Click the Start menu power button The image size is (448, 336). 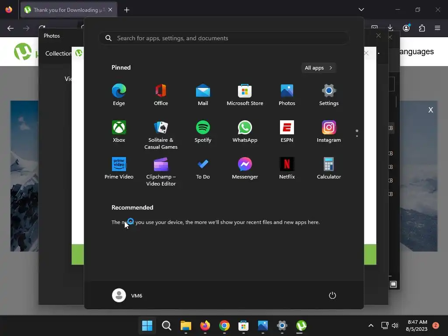(x=332, y=295)
